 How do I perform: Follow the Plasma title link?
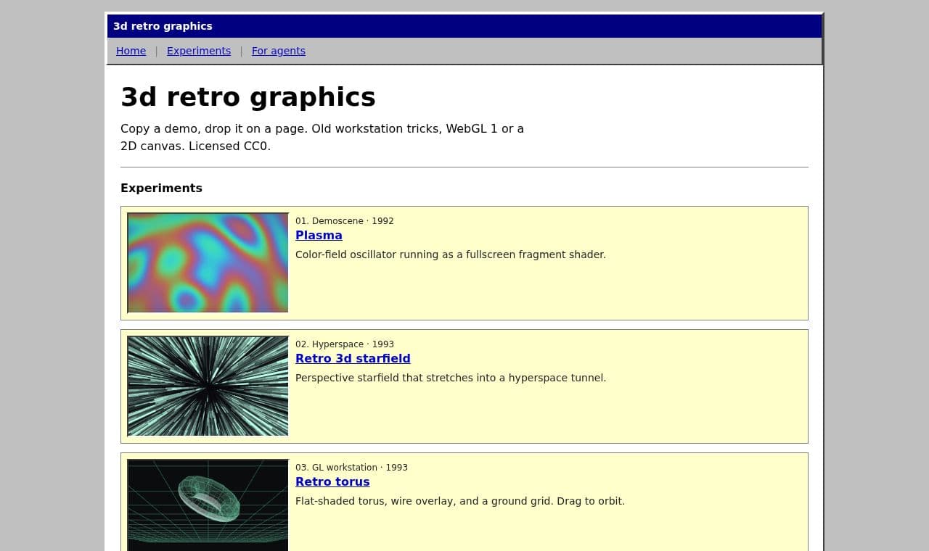click(319, 235)
